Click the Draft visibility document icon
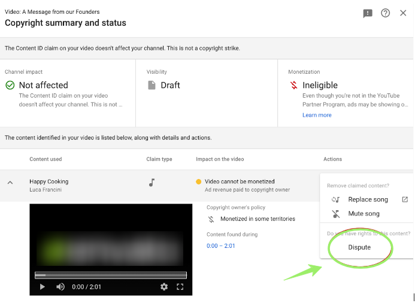The width and height of the screenshot is (415, 303). click(152, 85)
